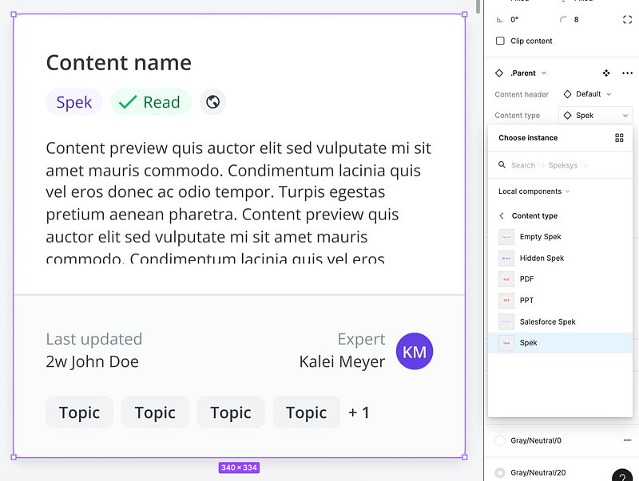Image resolution: width=639 pixels, height=481 pixels.
Task: Edit the rotation value 0°
Action: [514, 19]
